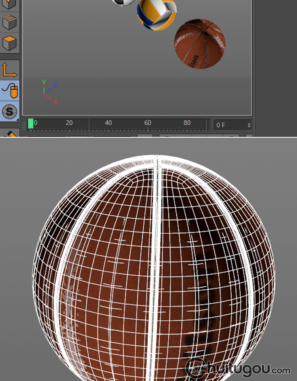The width and height of the screenshot is (297, 381).
Task: Select the volleyball object in viewport
Action: tap(156, 14)
